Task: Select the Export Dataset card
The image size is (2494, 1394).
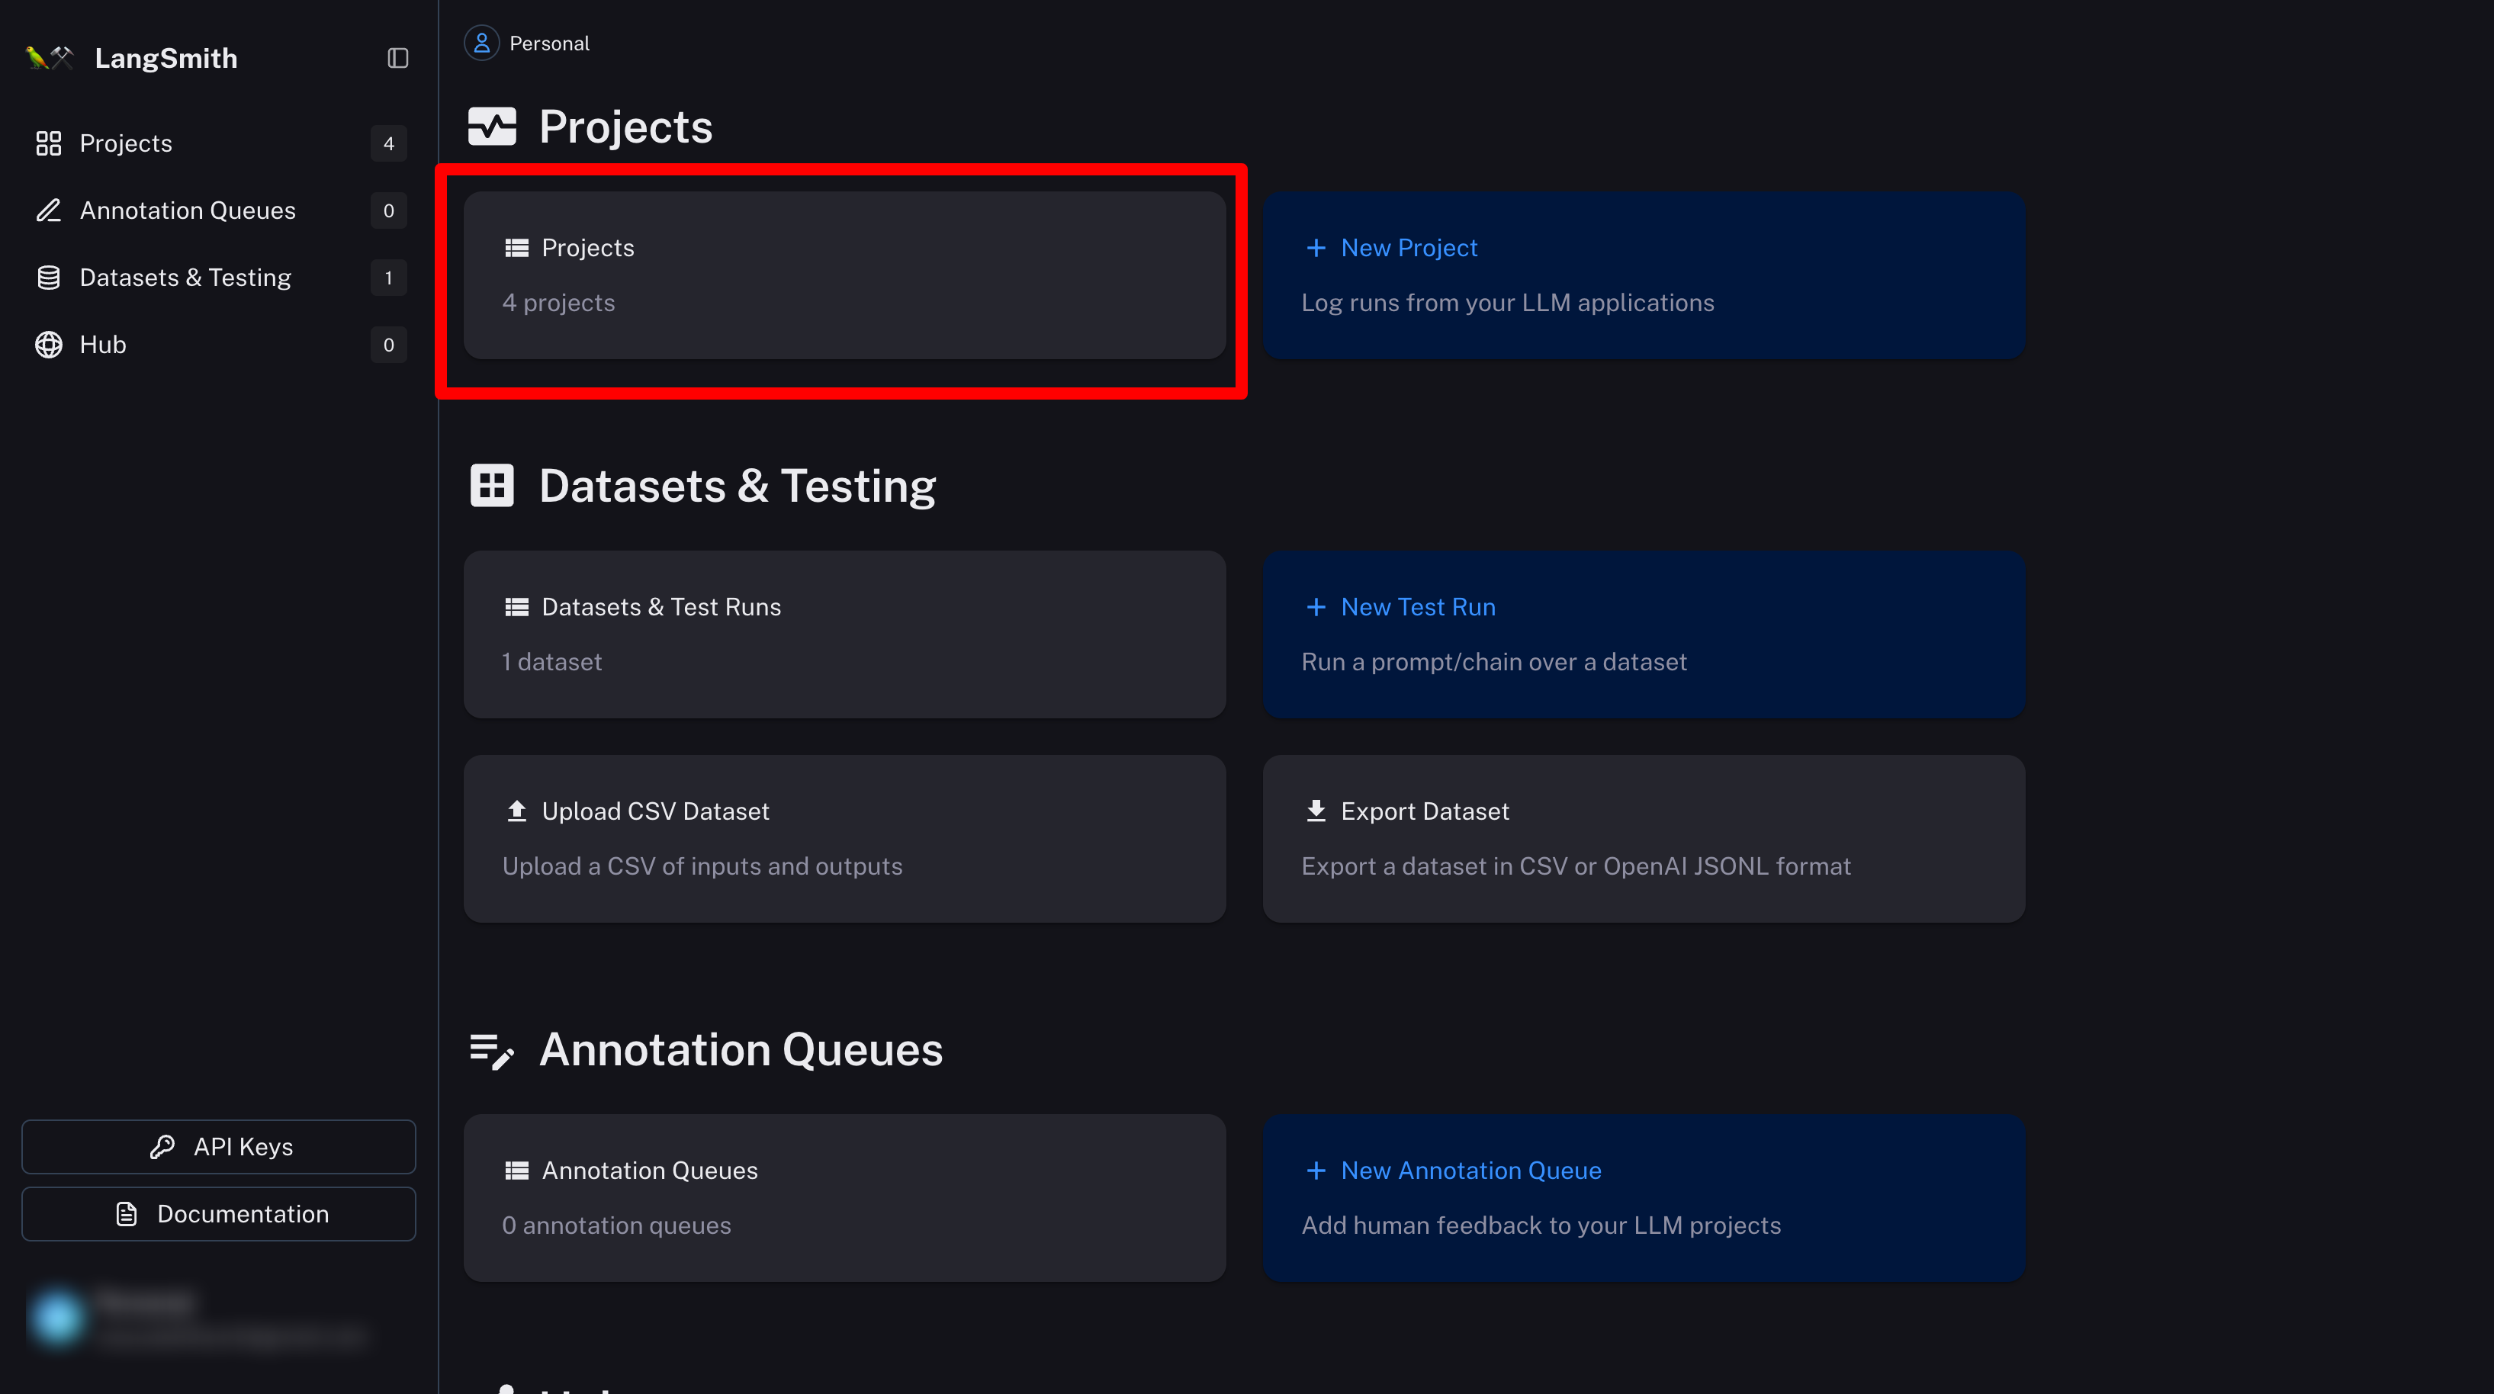Action: point(1644,838)
